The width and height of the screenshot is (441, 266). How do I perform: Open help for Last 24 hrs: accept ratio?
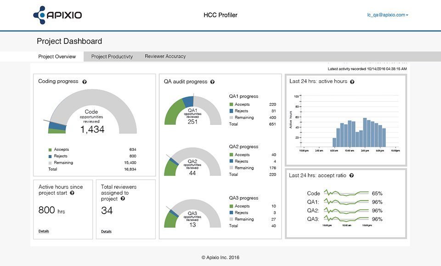point(351,175)
